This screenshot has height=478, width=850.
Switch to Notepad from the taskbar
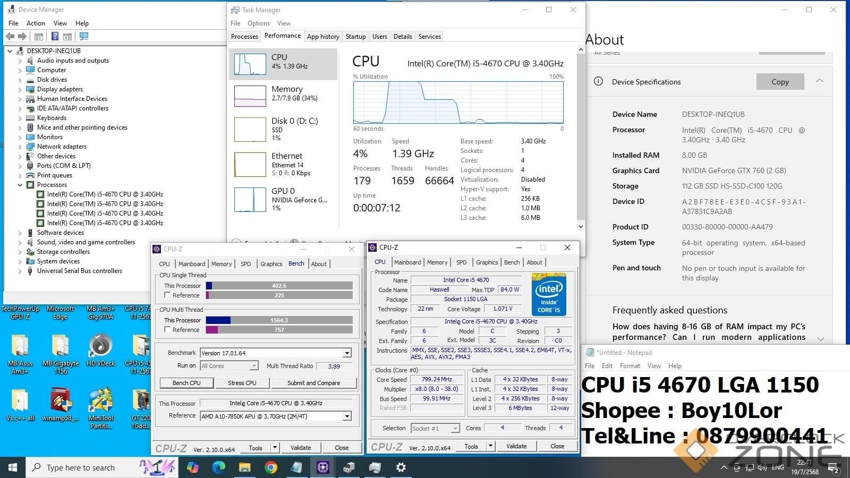297,467
